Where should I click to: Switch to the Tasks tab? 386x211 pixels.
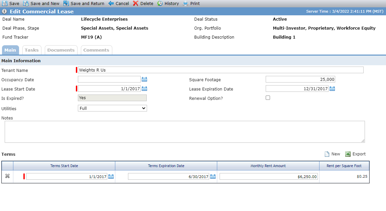coord(32,50)
